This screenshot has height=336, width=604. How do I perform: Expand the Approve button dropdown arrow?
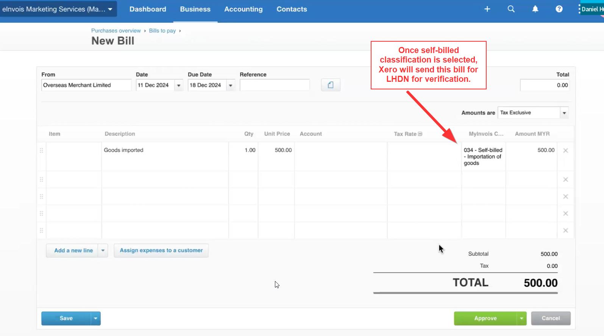pos(521,318)
